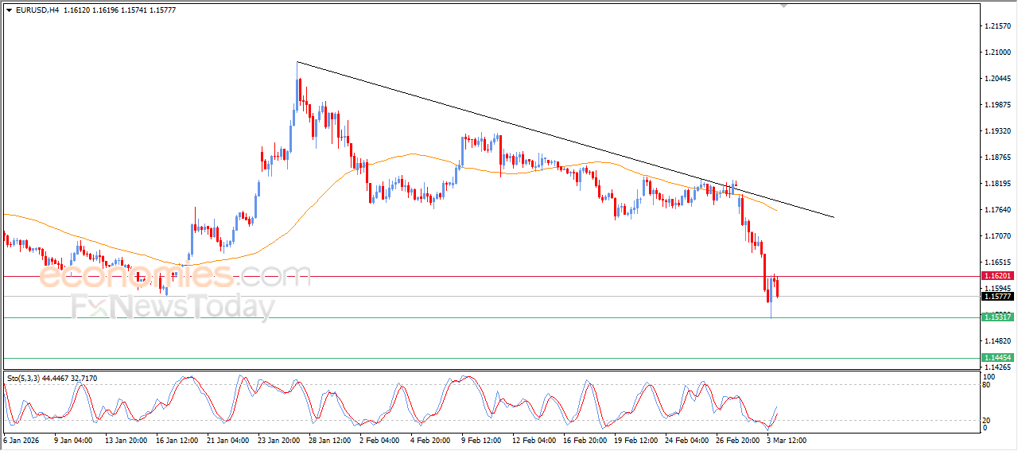This screenshot has width=1018, height=451.
Task: Click the stochastic 100 level label
Action: 990,376
